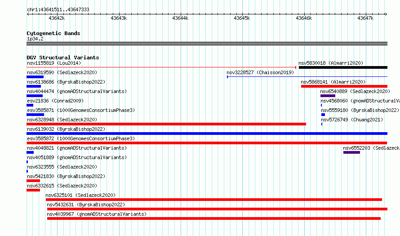
Task: Click the ruler's right end arrow
Action: coord(386,14)
